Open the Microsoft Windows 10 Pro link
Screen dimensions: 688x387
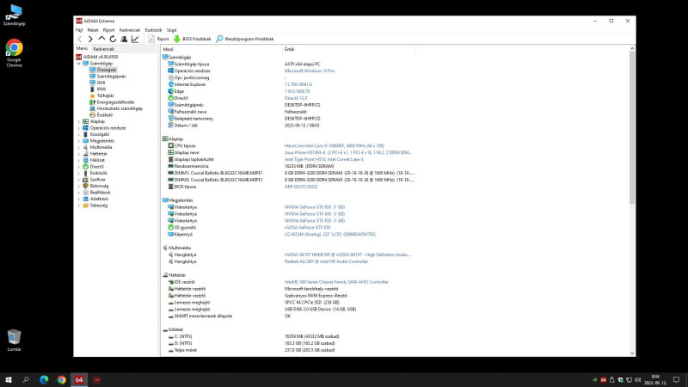(x=310, y=71)
